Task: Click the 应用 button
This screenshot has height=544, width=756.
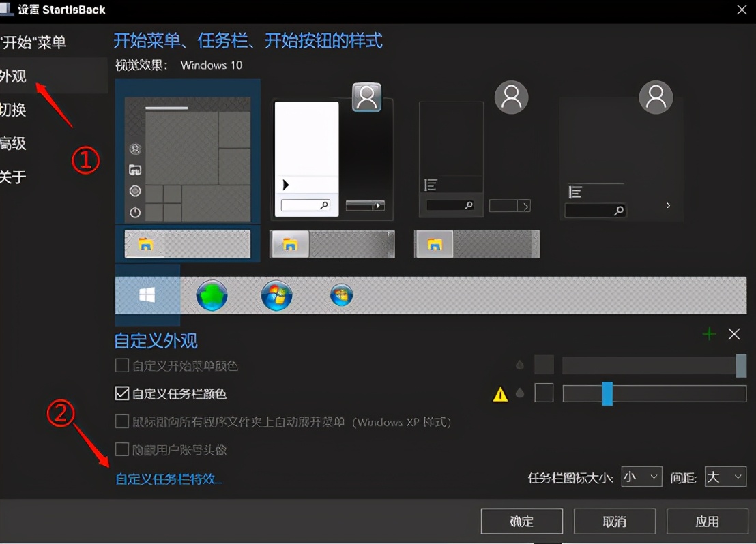Action: click(x=708, y=521)
